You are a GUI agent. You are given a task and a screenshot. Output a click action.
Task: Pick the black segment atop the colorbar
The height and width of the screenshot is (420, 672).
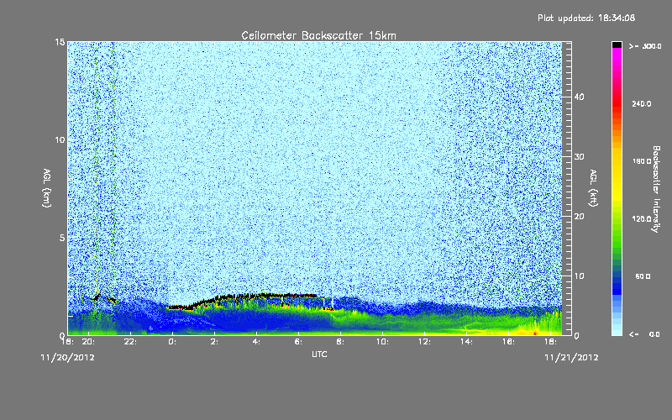617,45
